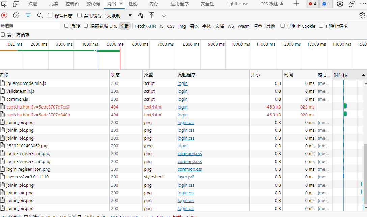Sort by 状态 column header
Viewport: 367px width, 217px height.
click(126, 75)
